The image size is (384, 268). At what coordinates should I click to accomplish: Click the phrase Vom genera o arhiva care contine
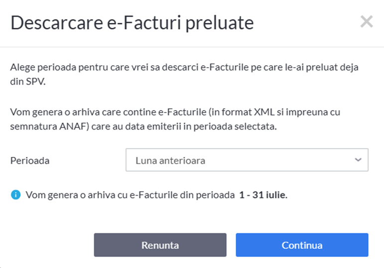[x=83, y=112]
